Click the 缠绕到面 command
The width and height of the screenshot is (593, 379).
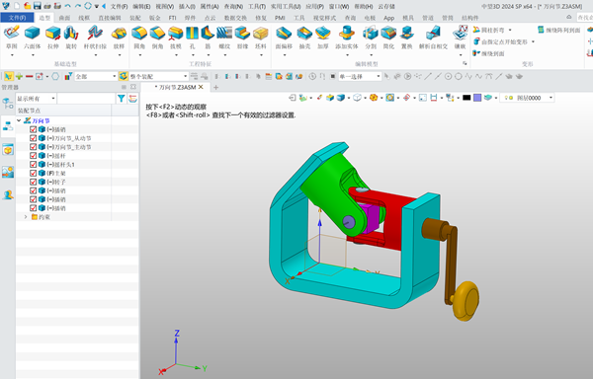click(x=488, y=53)
